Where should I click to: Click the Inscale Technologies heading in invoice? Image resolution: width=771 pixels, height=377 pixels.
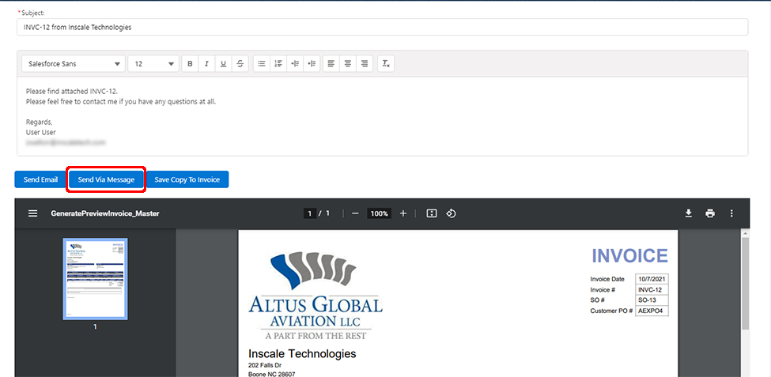point(302,354)
